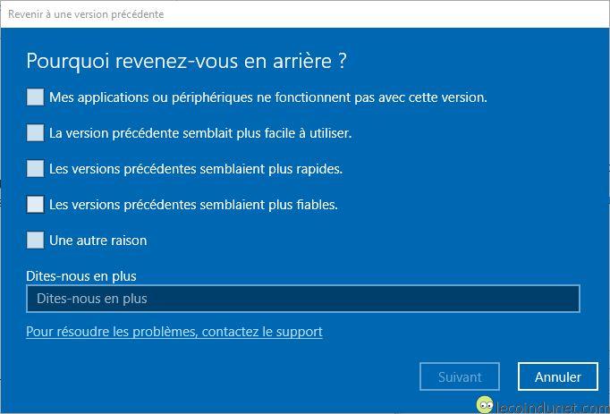The width and height of the screenshot is (610, 414).
Task: Open the 'Pour résoudre les problèmes, contactez le support' link
Action: (174, 332)
